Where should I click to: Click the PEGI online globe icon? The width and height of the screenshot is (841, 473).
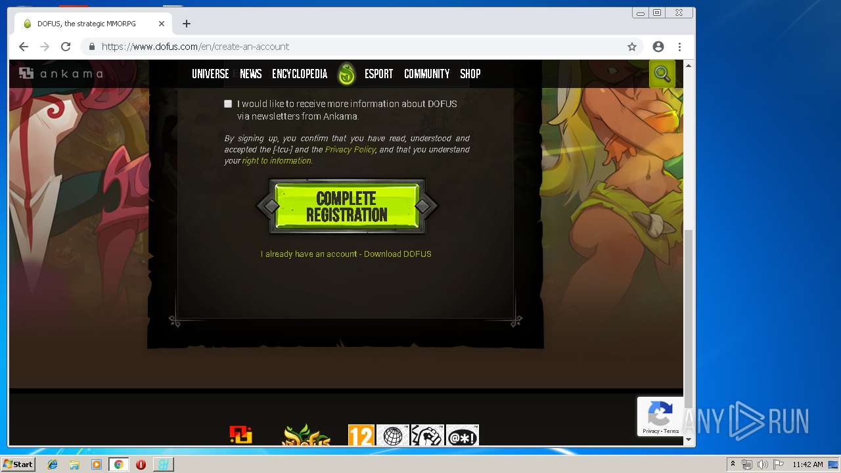(x=392, y=435)
